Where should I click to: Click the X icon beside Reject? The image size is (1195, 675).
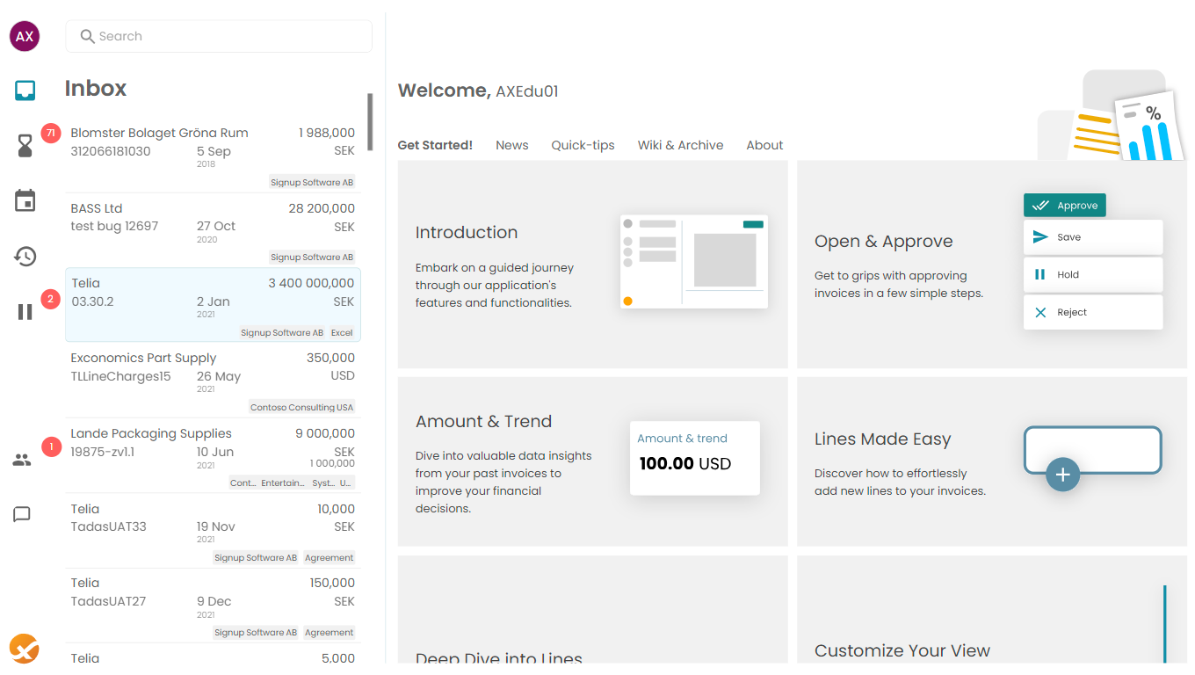(1040, 312)
